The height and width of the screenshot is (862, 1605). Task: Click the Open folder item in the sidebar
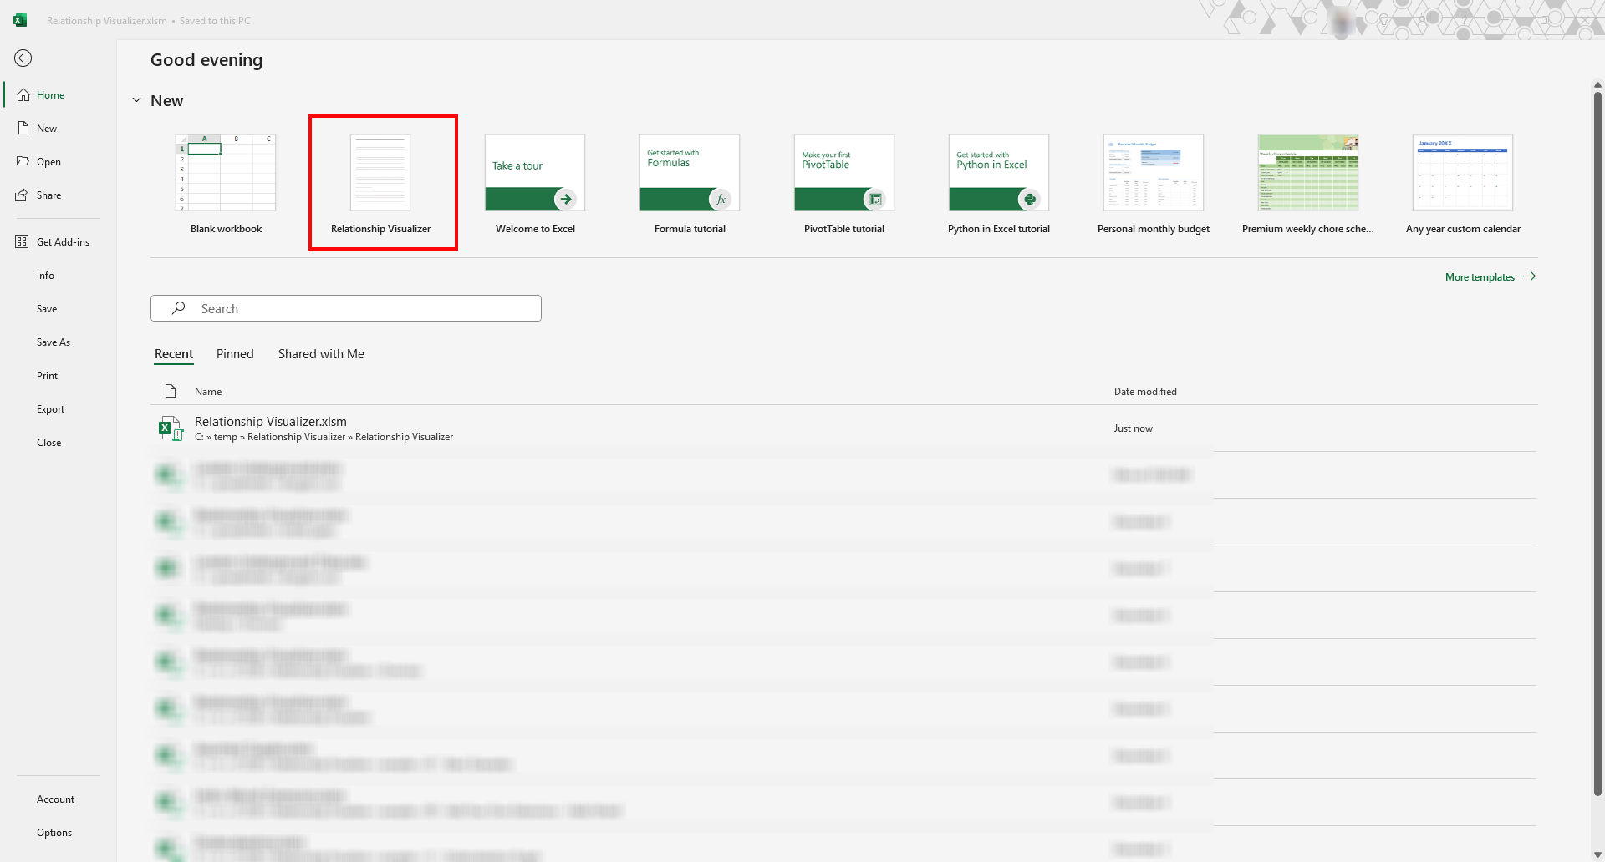point(48,162)
